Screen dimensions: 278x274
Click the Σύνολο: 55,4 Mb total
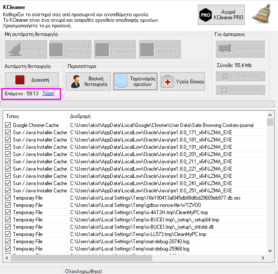[x=234, y=65]
